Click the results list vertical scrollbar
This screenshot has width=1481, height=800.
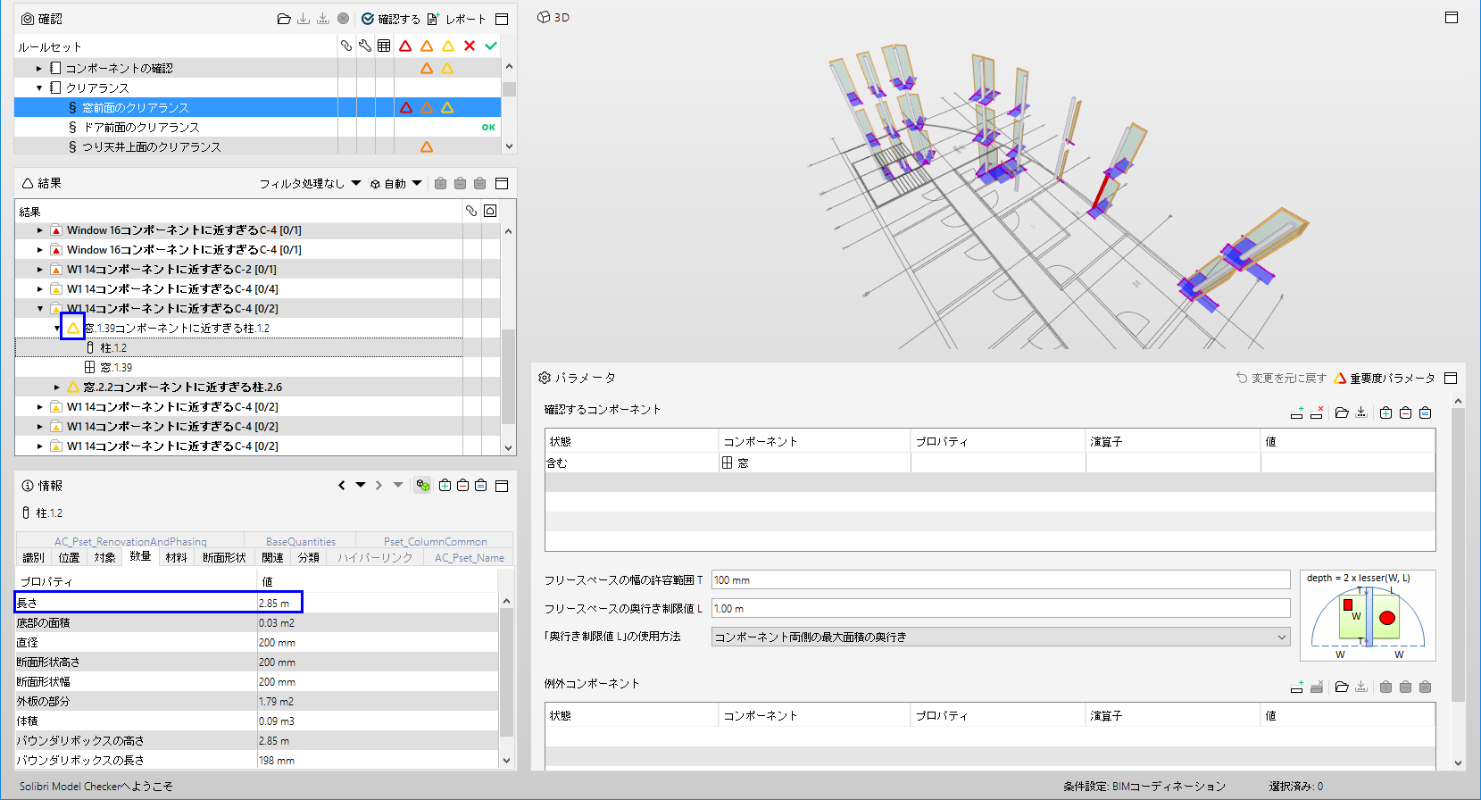(x=509, y=375)
